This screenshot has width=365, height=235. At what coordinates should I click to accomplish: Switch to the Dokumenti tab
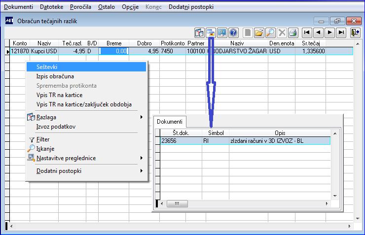[x=170, y=122]
